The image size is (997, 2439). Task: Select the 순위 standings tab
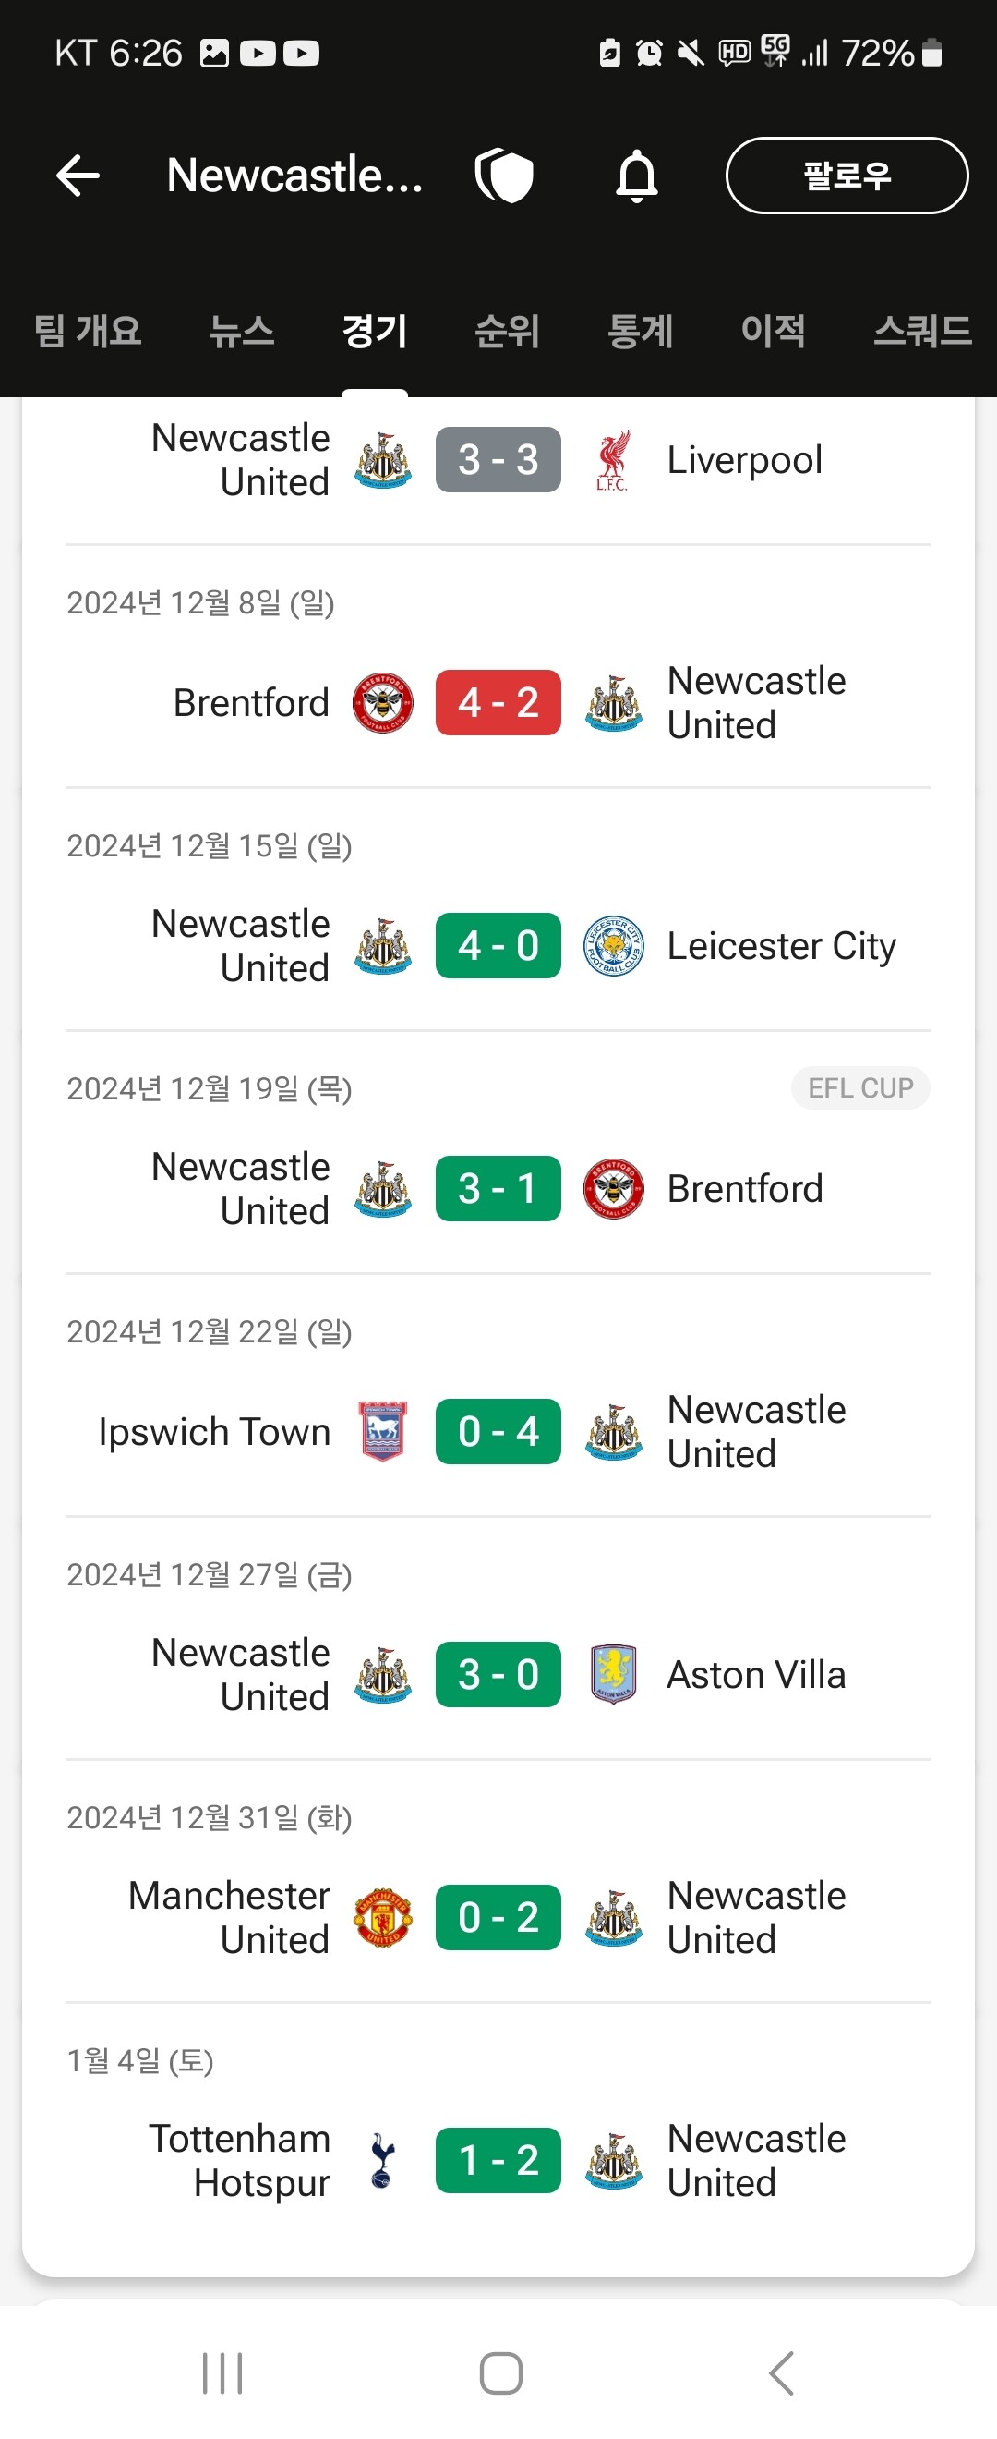(x=507, y=332)
